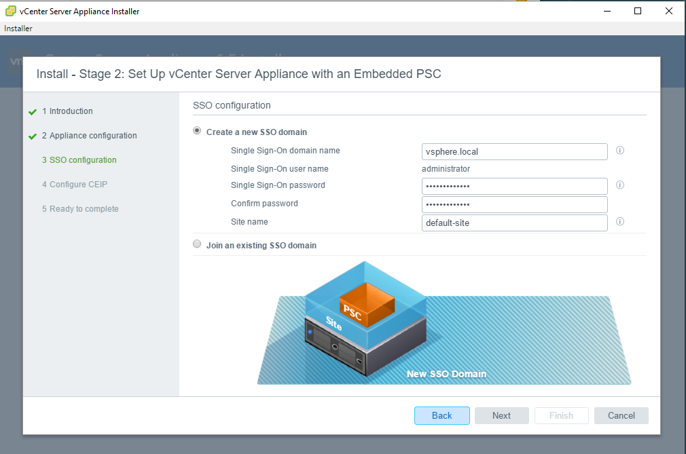Click the info icon beside Single Sign-On password
The width and height of the screenshot is (686, 454).
tap(620, 185)
